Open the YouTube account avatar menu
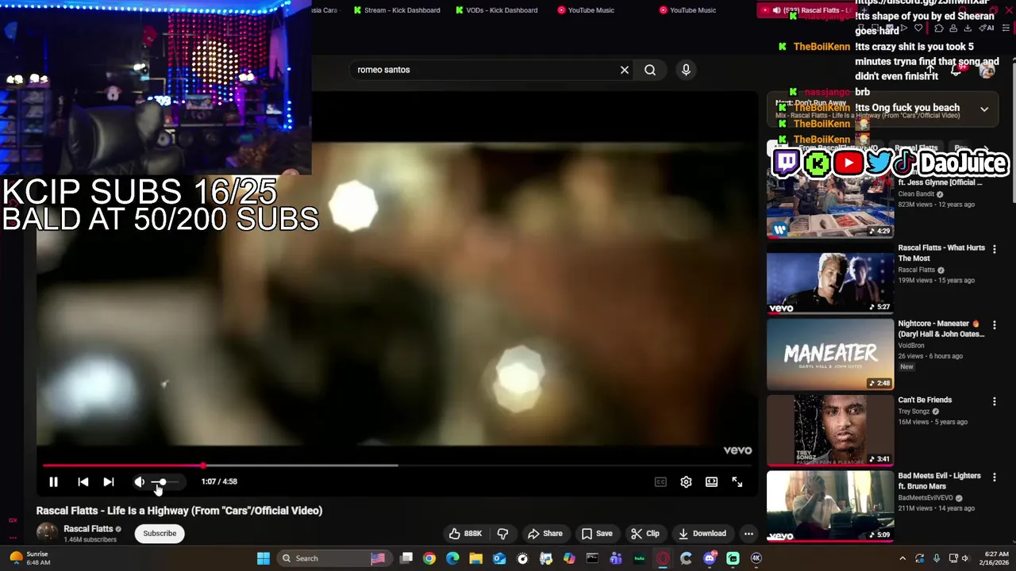 pyautogui.click(x=987, y=71)
